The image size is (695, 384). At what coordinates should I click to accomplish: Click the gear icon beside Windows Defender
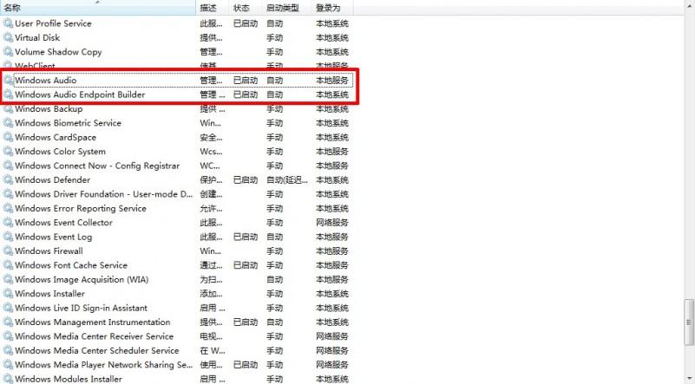click(x=8, y=180)
